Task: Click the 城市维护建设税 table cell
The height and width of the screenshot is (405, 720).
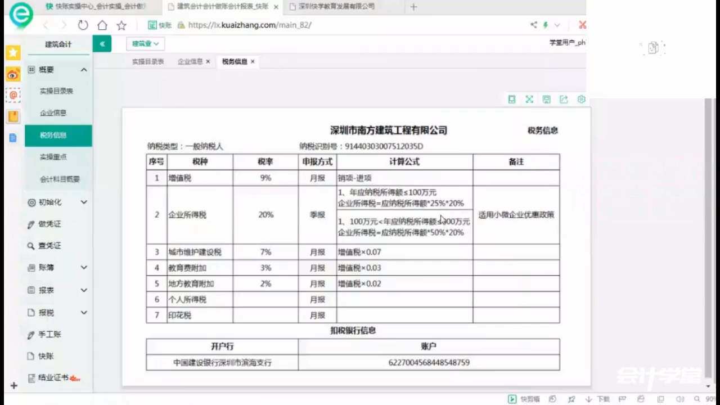Action: [x=200, y=252]
